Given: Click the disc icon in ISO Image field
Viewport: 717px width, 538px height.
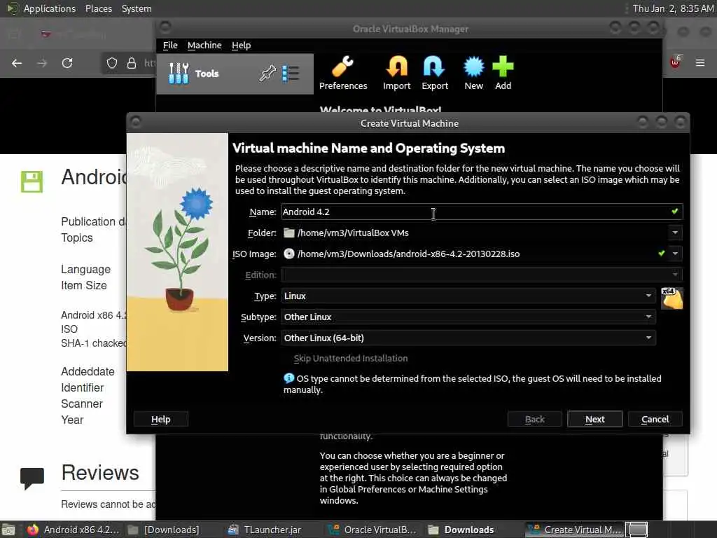Looking at the screenshot, I should tap(289, 254).
